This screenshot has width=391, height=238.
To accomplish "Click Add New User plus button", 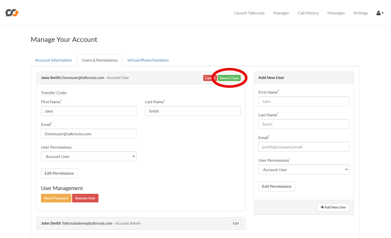I will (333, 207).
